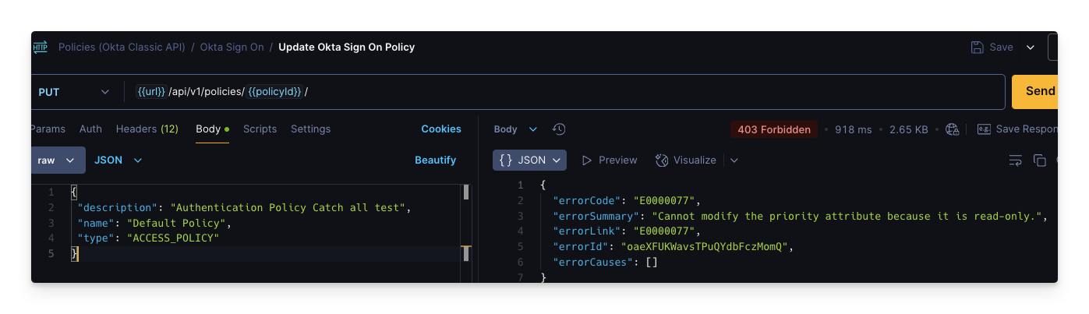Expand the Visualize options chevron
The height and width of the screenshot is (314, 1089).
click(734, 160)
